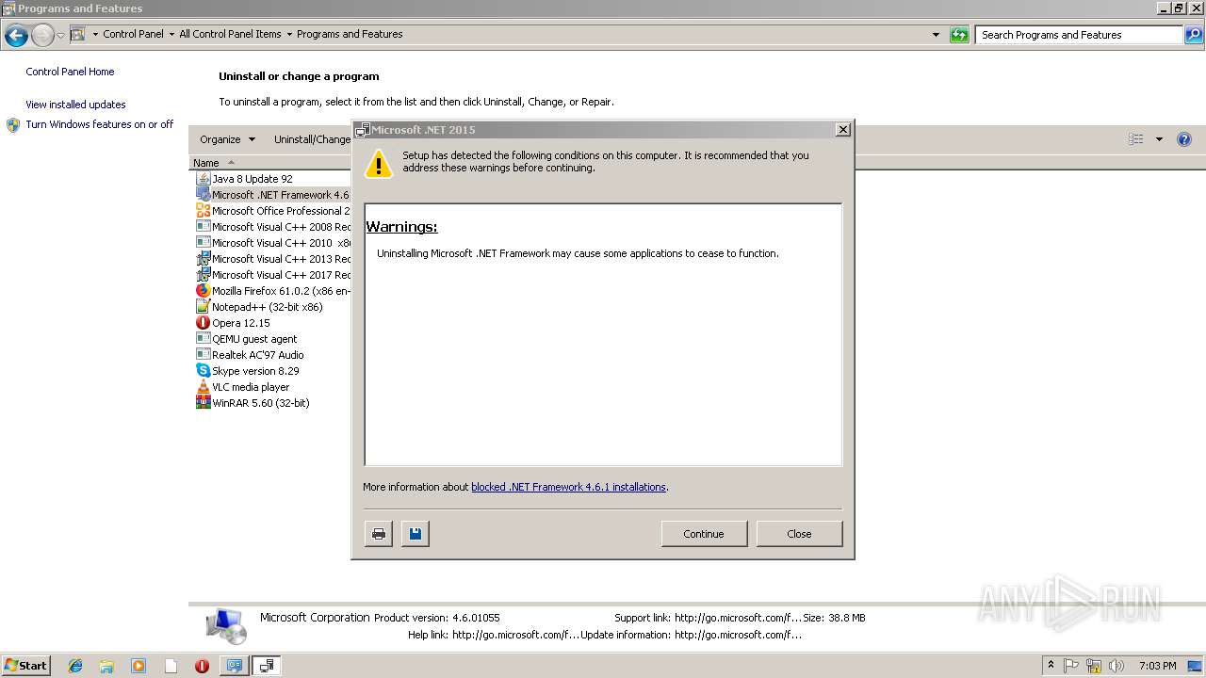Viewport: 1206px width, 678px height.
Task: Click the Uninstall/Change toolbar button
Action: (312, 139)
